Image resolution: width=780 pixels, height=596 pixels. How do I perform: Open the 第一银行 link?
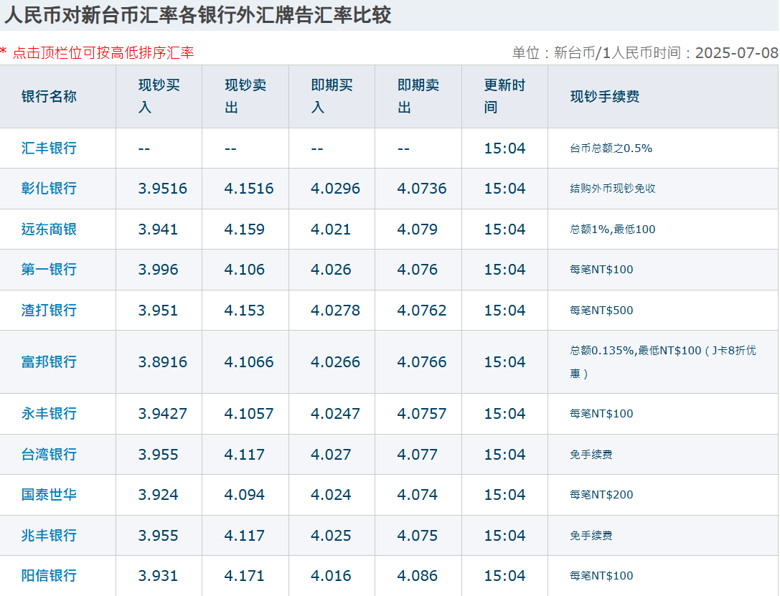coord(49,270)
